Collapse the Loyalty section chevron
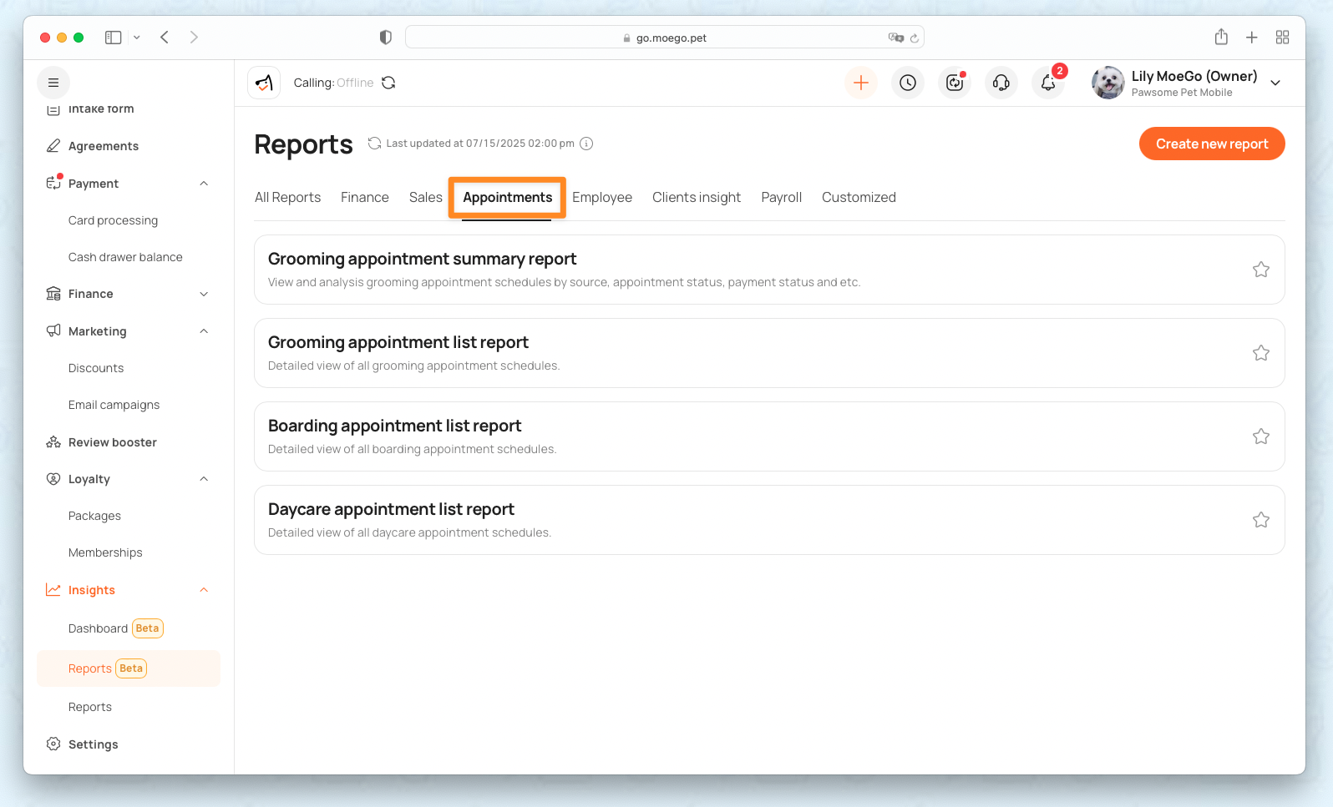The height and width of the screenshot is (807, 1333). [x=204, y=479]
